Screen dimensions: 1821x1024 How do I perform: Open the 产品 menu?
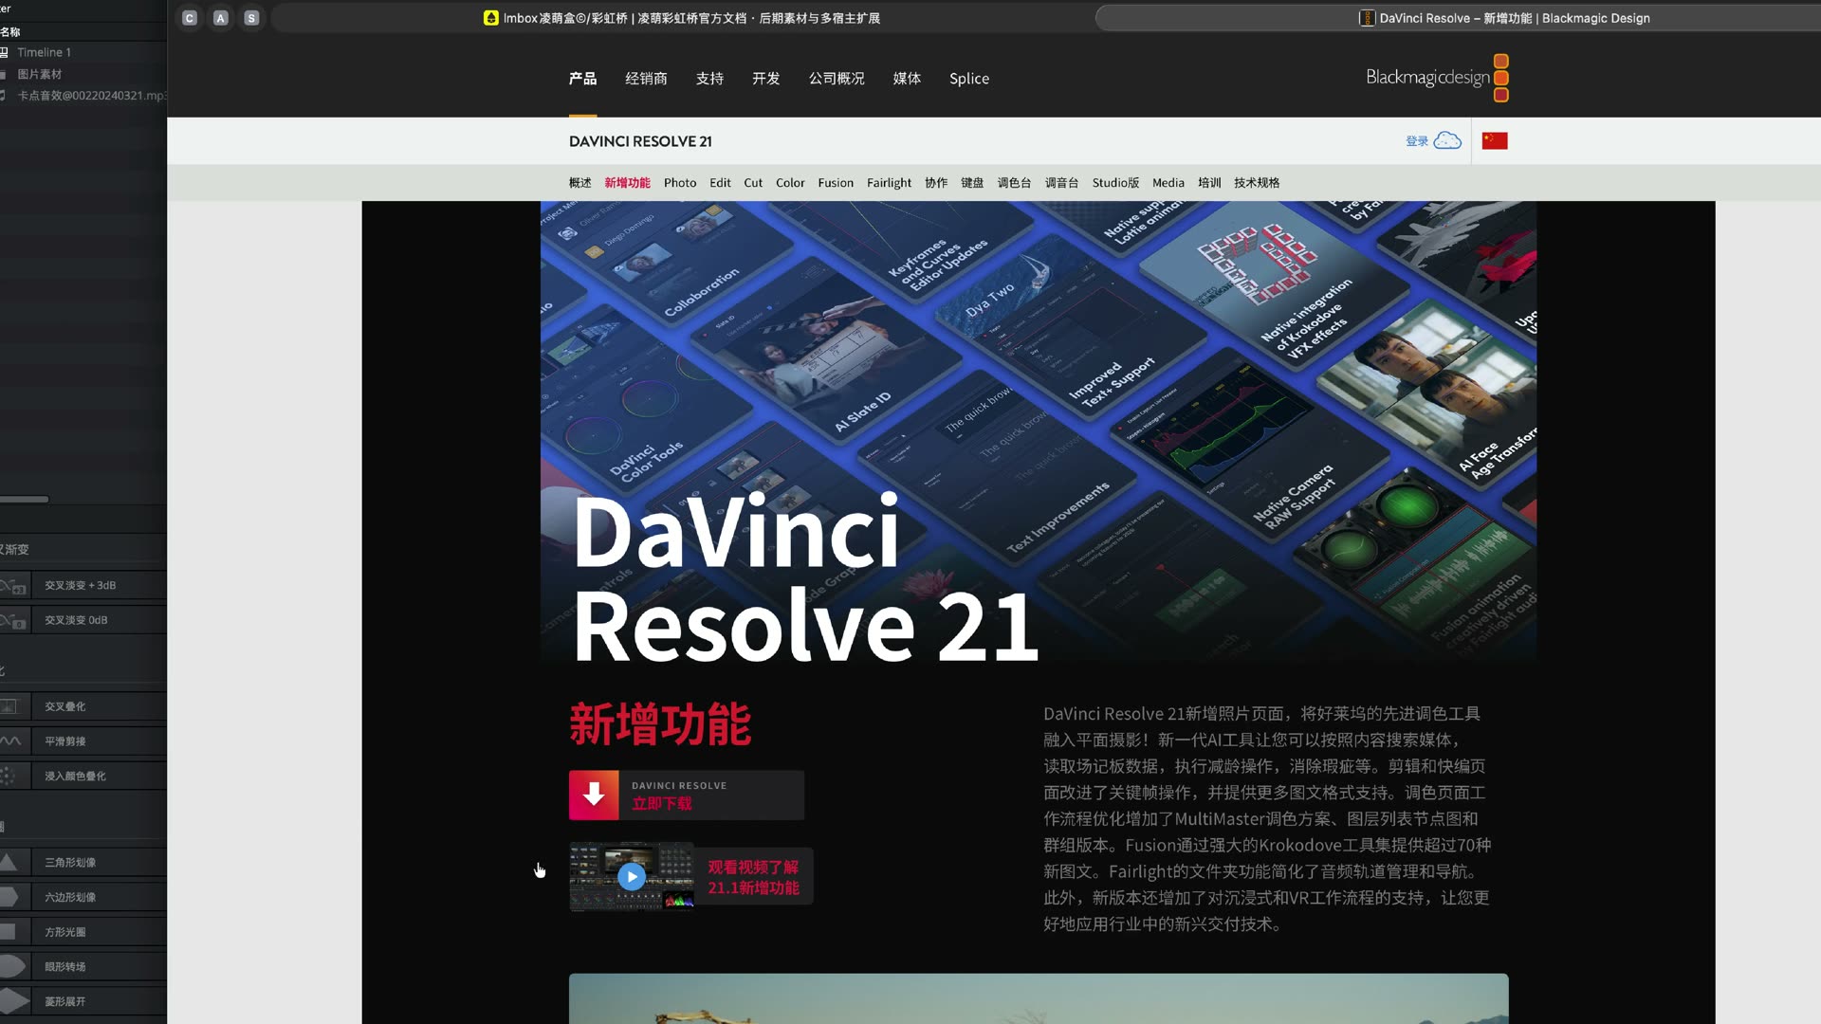[582, 79]
